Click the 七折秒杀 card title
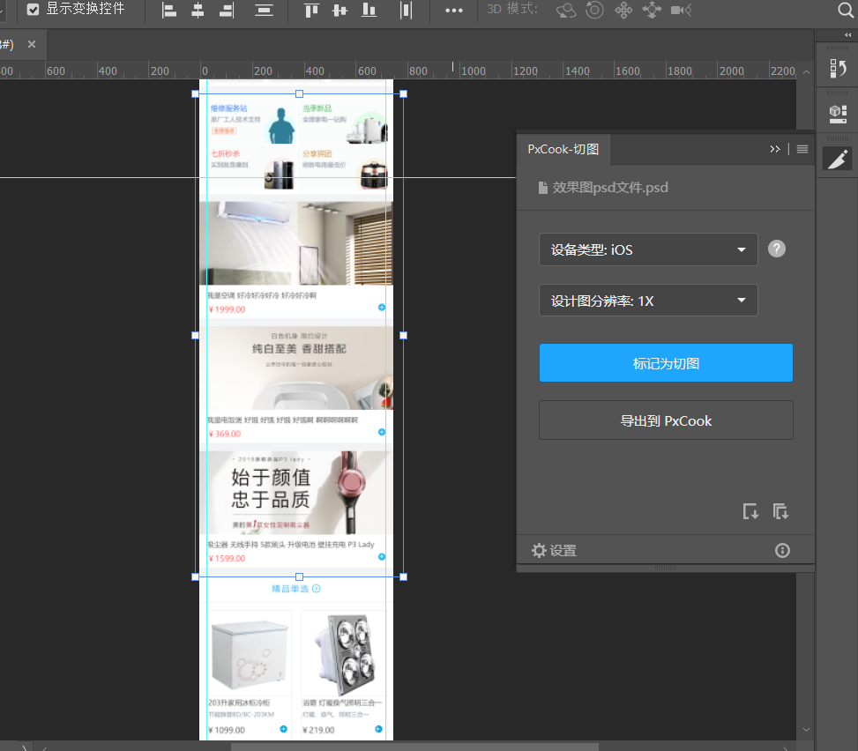Viewport: 858px width, 751px height. click(226, 153)
